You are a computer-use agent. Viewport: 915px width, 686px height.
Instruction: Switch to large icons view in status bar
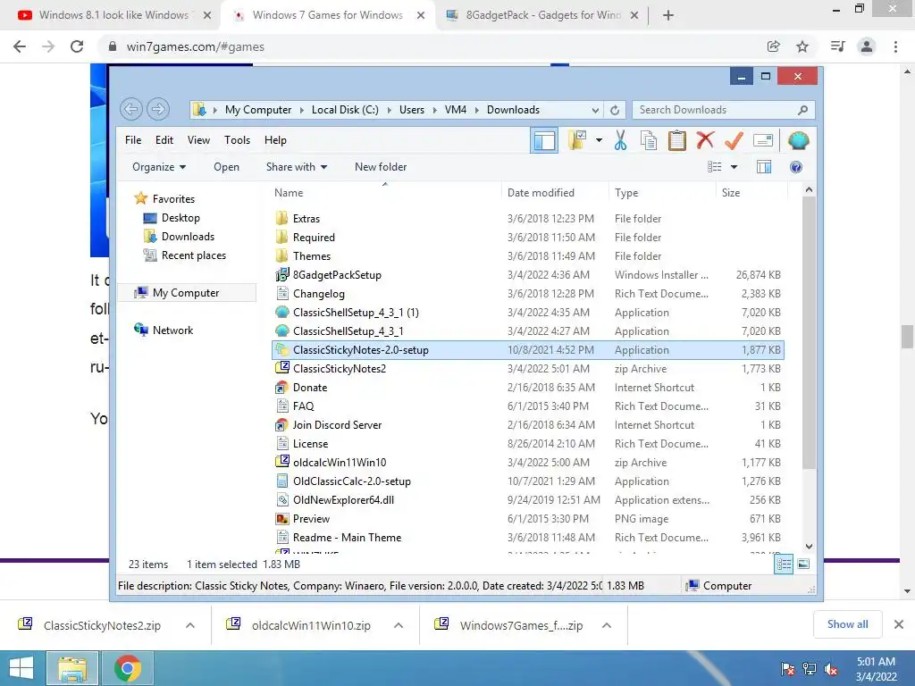[x=803, y=565]
